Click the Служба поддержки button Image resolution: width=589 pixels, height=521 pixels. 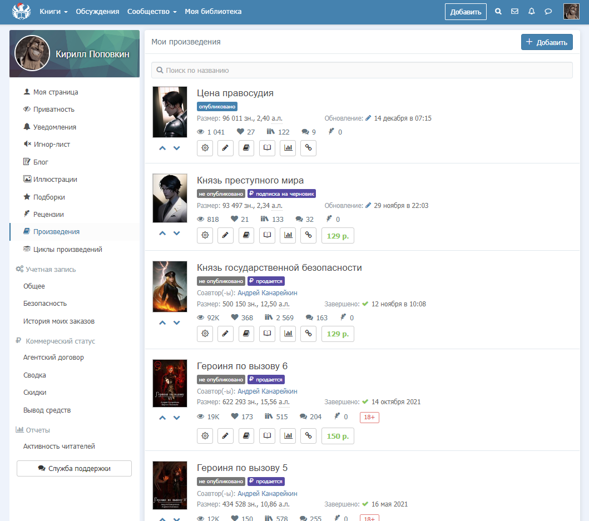click(74, 469)
